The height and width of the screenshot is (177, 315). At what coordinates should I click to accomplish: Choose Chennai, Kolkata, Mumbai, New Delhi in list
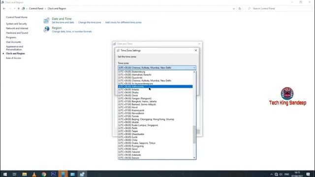pyautogui.click(x=156, y=81)
